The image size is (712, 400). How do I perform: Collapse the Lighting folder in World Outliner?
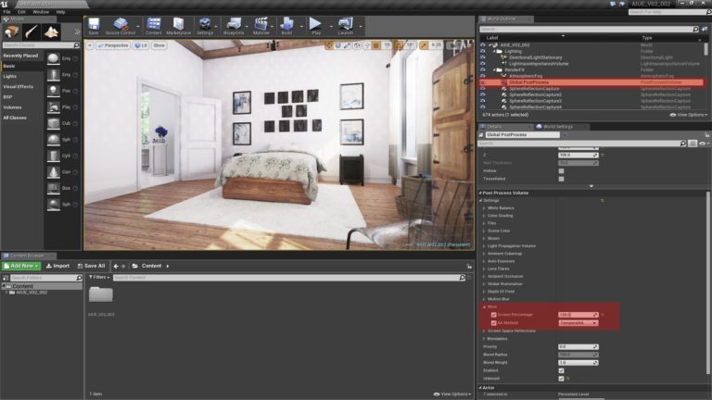[x=494, y=51]
